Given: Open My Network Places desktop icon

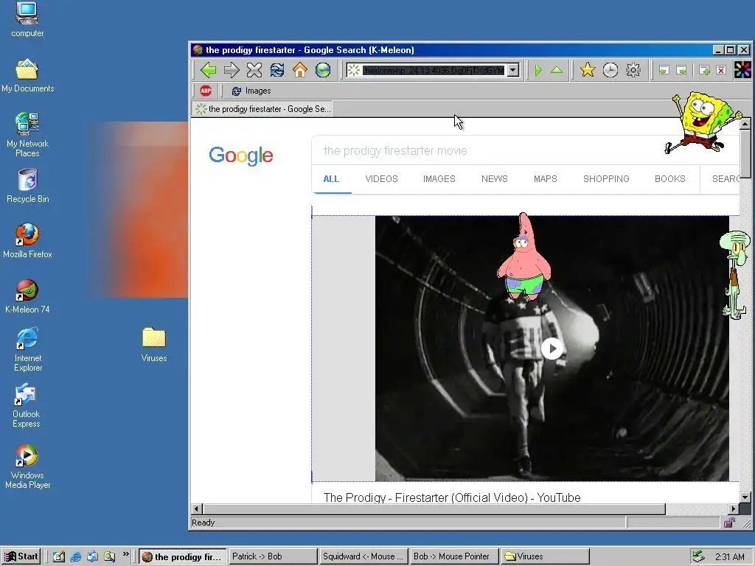Looking at the screenshot, I should click(27, 135).
